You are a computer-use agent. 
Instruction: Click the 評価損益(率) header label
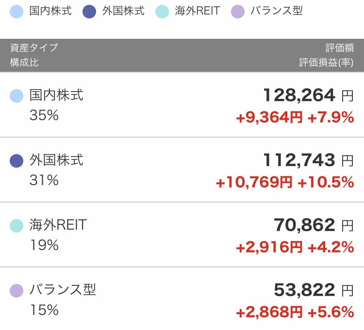[x=327, y=63]
